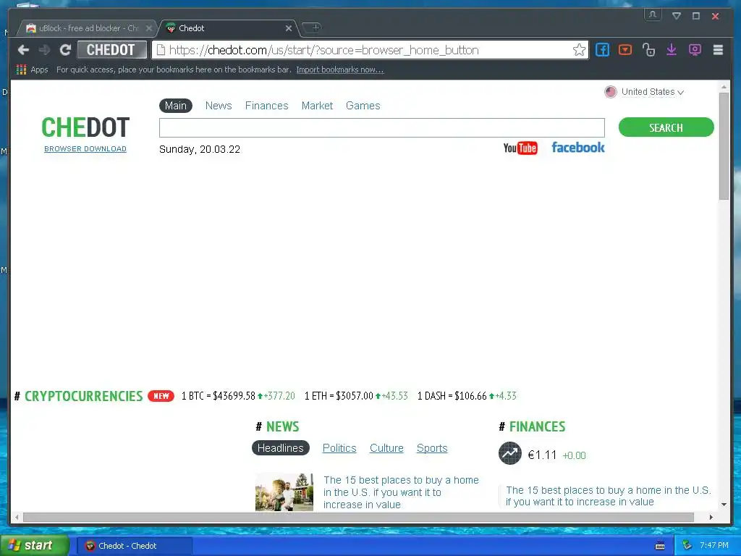The image size is (741, 556).
Task: Click the scroll up arrow
Action: (724, 87)
